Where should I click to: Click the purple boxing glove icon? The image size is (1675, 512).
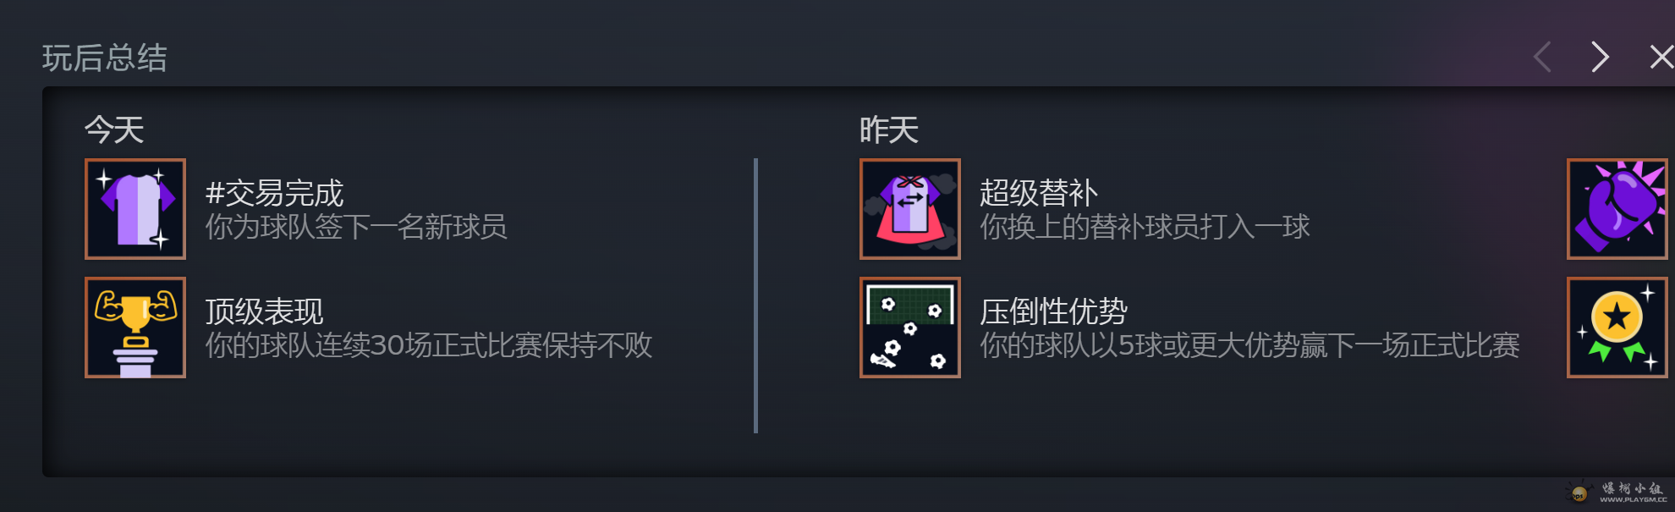pos(1617,209)
